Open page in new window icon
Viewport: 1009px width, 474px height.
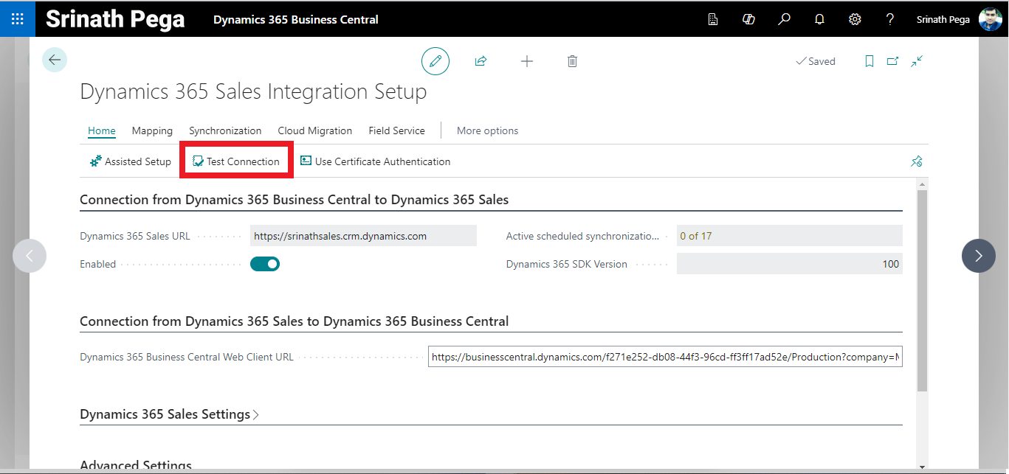point(892,61)
